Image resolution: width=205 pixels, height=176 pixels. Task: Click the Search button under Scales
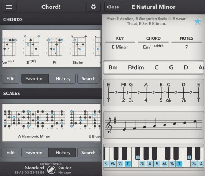click(89, 153)
